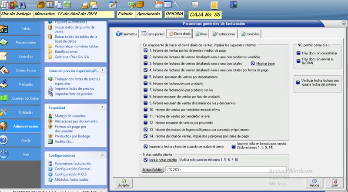This screenshot has width=348, height=192.
Task: Click the binoculars search icon in toolbar
Action: (21, 5)
